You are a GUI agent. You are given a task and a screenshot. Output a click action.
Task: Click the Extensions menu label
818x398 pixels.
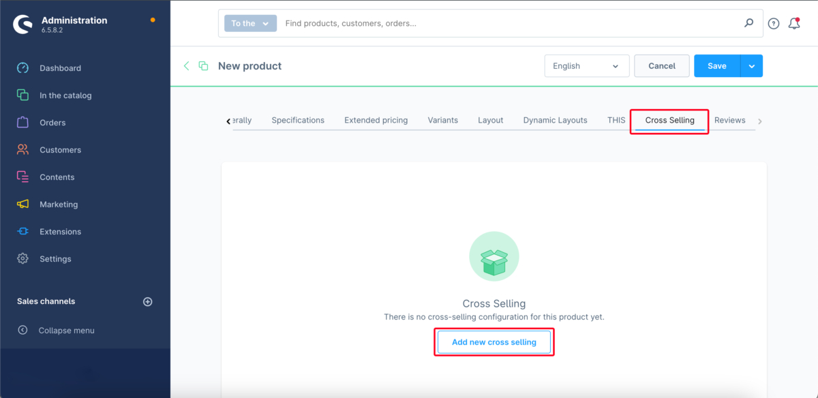[x=60, y=232]
